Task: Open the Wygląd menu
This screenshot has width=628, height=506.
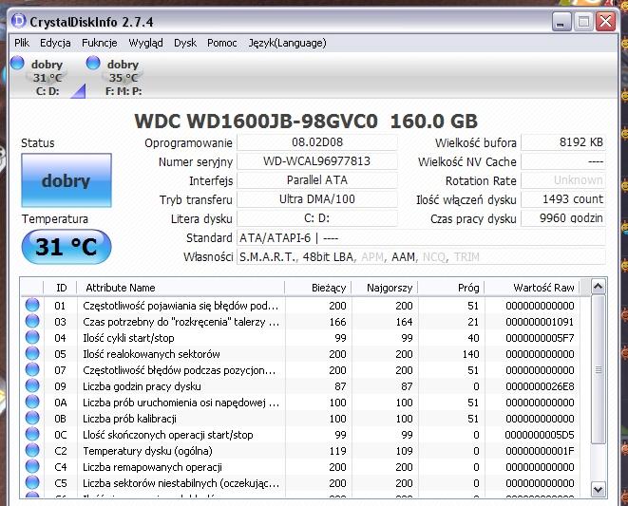Action: click(145, 43)
